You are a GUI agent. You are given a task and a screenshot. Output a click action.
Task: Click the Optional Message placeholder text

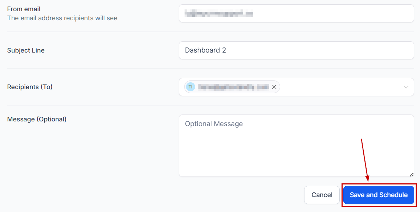click(x=214, y=124)
